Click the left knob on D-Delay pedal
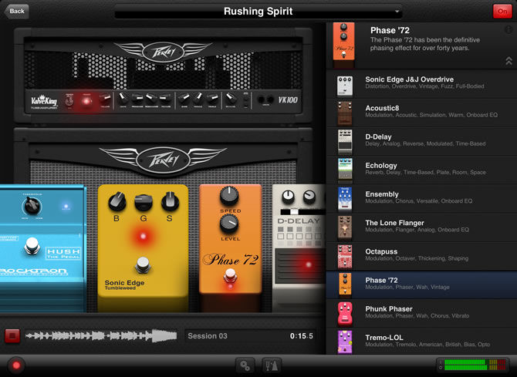 click(288, 197)
